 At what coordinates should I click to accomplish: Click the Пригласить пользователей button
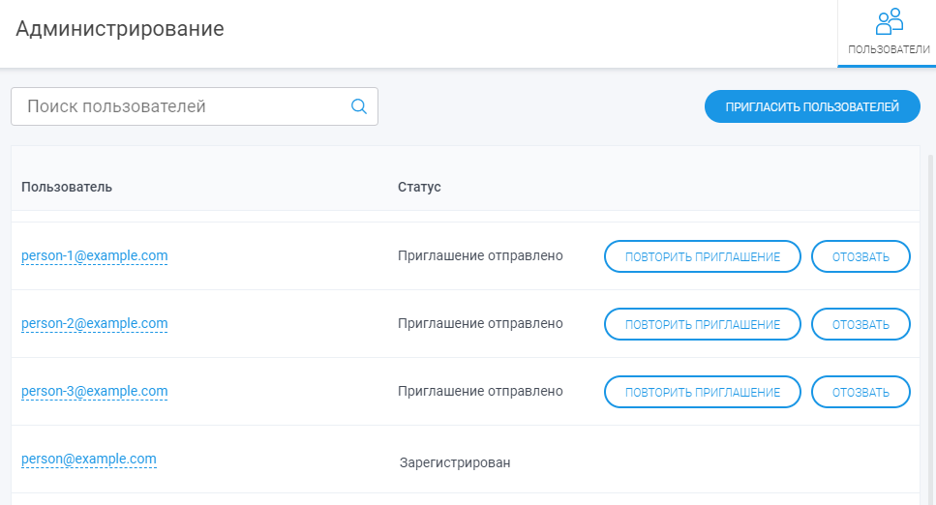[x=812, y=106]
